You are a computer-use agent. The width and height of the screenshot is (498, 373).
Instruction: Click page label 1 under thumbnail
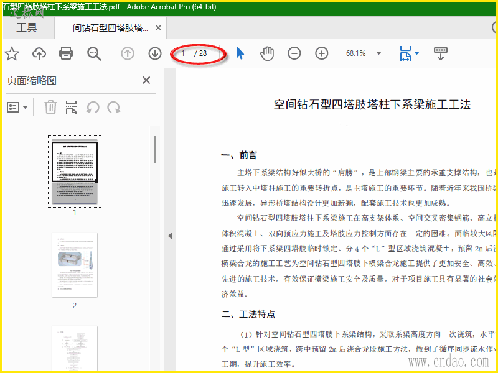tap(75, 213)
